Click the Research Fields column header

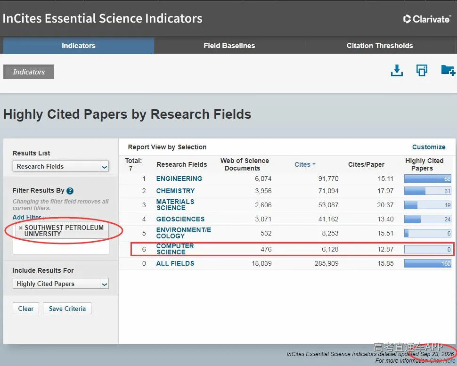click(181, 164)
